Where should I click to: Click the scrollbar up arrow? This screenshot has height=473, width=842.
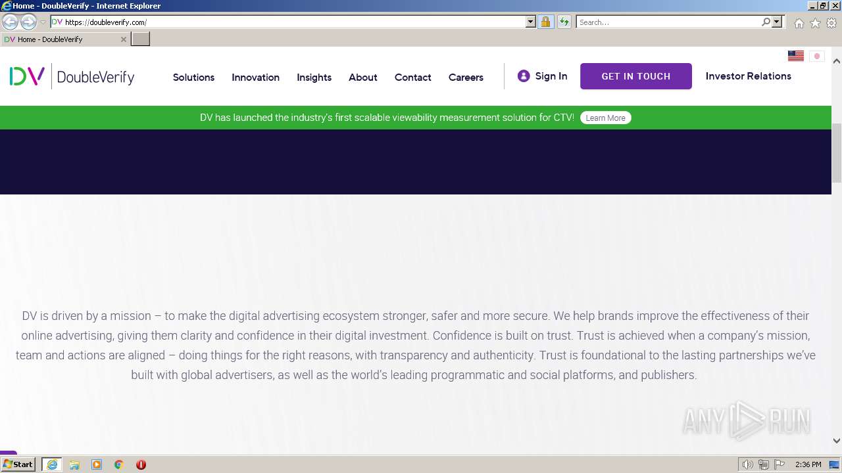(837, 61)
